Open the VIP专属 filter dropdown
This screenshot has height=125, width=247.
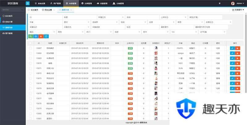212,32
